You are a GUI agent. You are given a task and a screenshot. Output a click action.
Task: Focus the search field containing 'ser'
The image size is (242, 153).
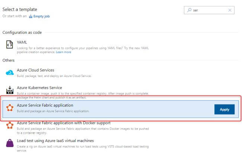(209, 10)
